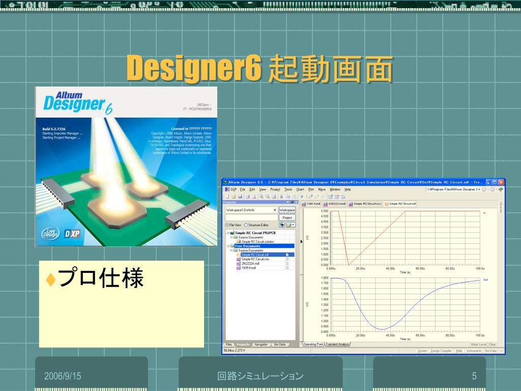Click the Print Preview toolbar icon
This screenshot has height=391, width=521.
pos(254,197)
